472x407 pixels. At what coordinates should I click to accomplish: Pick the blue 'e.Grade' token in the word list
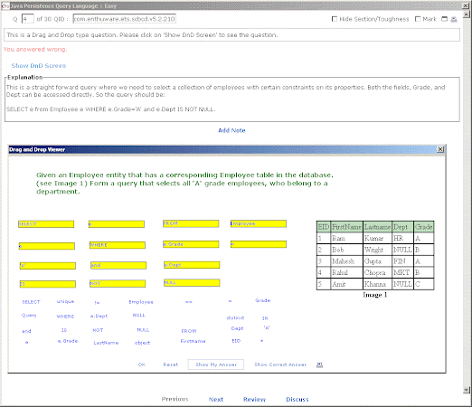click(68, 341)
